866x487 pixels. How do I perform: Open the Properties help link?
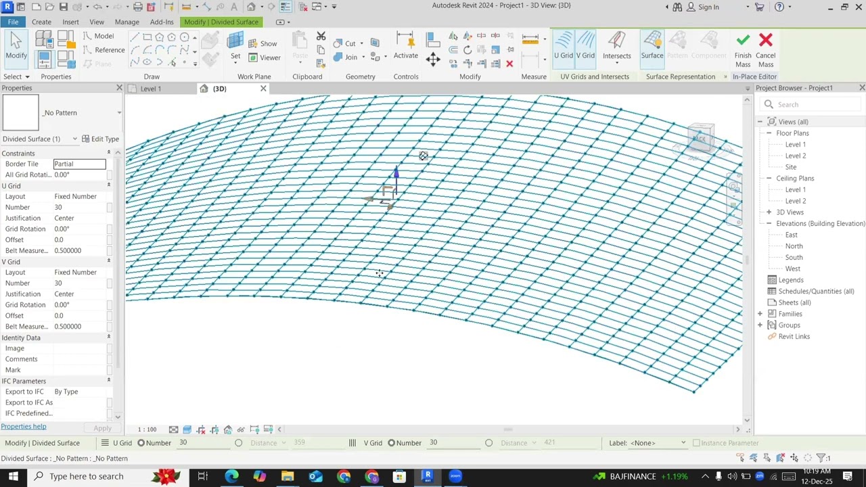click(x=24, y=426)
